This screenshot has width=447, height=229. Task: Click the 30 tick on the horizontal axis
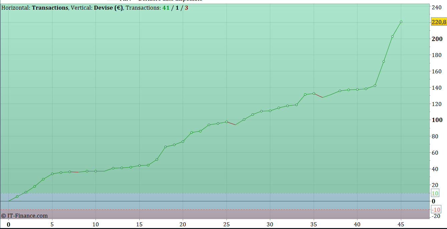click(270, 224)
